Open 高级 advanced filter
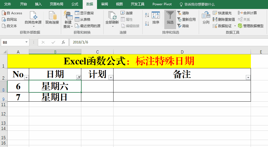The image size is (268, 147). coord(183,26)
